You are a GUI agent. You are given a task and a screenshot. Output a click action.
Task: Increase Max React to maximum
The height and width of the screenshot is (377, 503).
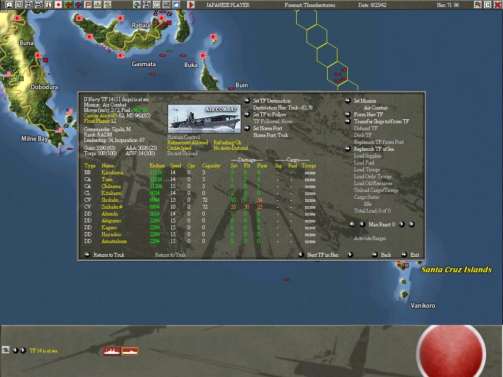point(412,224)
